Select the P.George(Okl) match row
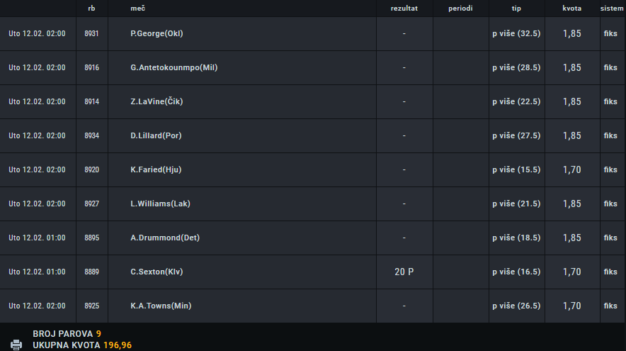Screen dimensions: 626x351 coord(313,33)
